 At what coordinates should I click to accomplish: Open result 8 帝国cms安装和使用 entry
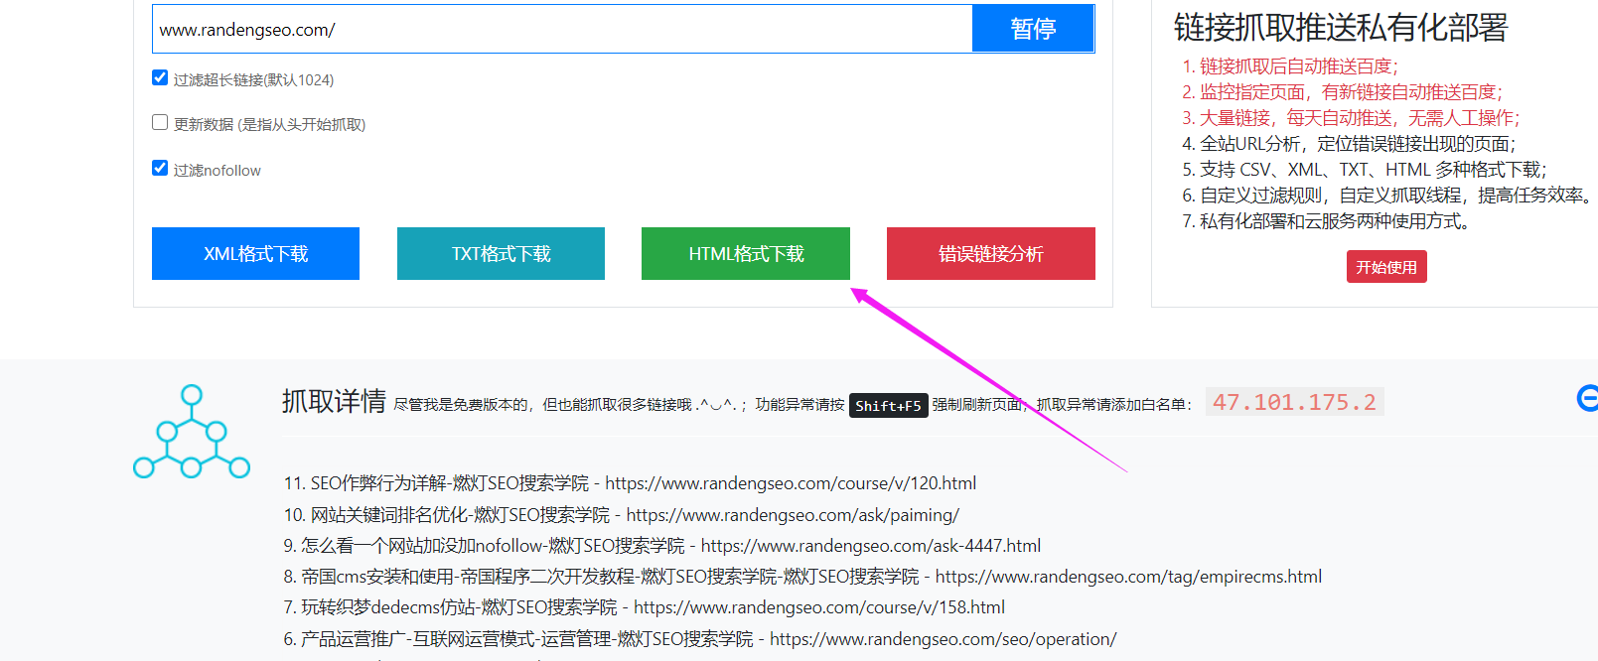(802, 577)
